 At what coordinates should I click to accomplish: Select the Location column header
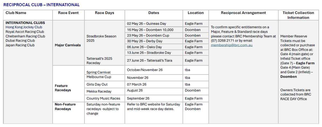click(196, 15)
